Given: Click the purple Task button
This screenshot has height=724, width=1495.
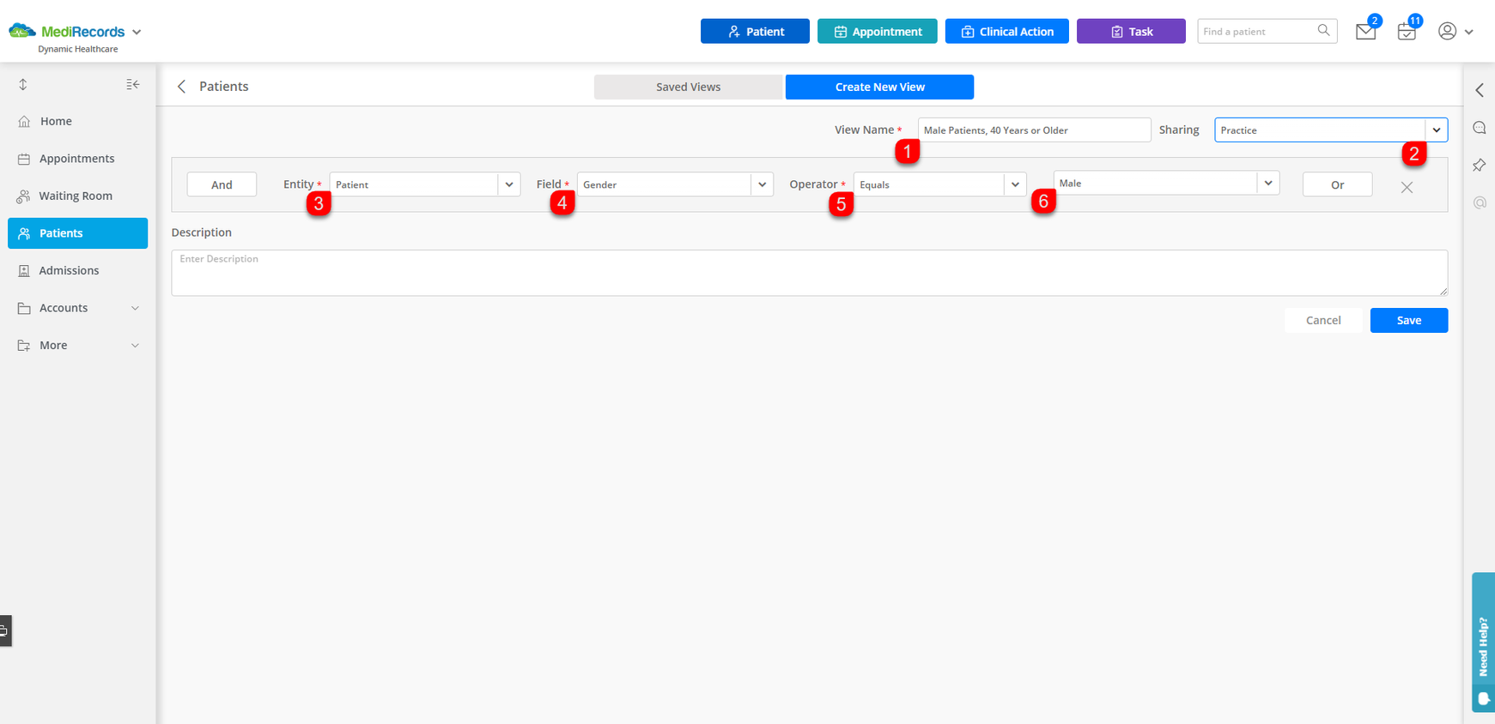Looking at the screenshot, I should [x=1131, y=31].
